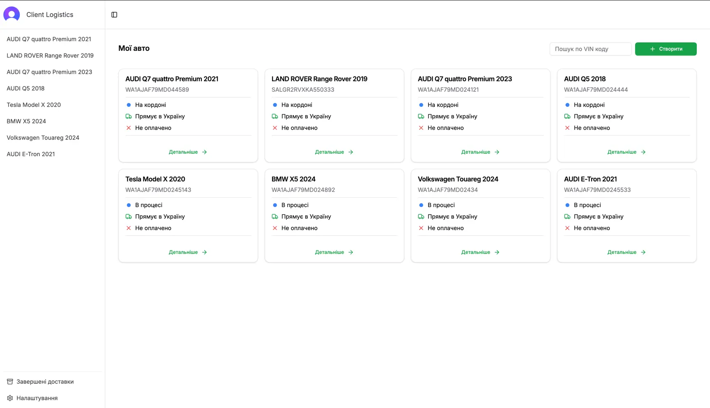Click the LAND ROVER Range Rover 2019 card title
Screen dimensions: 710x408
coord(319,79)
